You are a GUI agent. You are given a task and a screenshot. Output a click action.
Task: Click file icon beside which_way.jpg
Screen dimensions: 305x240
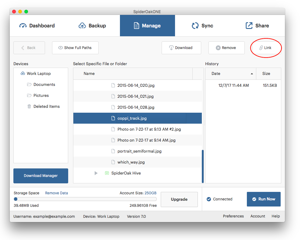[113, 162]
